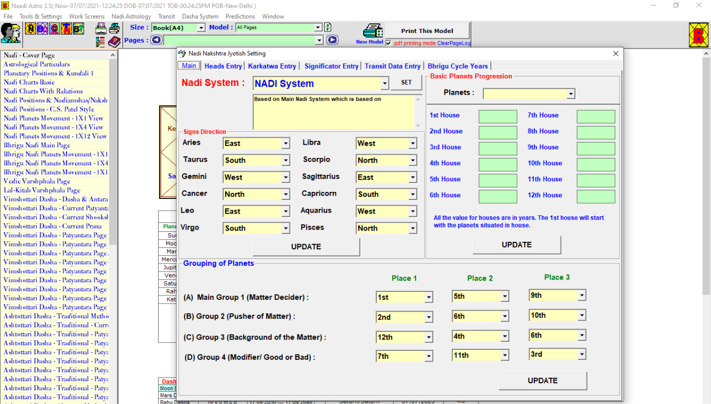Select 'Nadi Positions - C.S. Patel Style'
This screenshot has height=404, width=711.
[49, 110]
